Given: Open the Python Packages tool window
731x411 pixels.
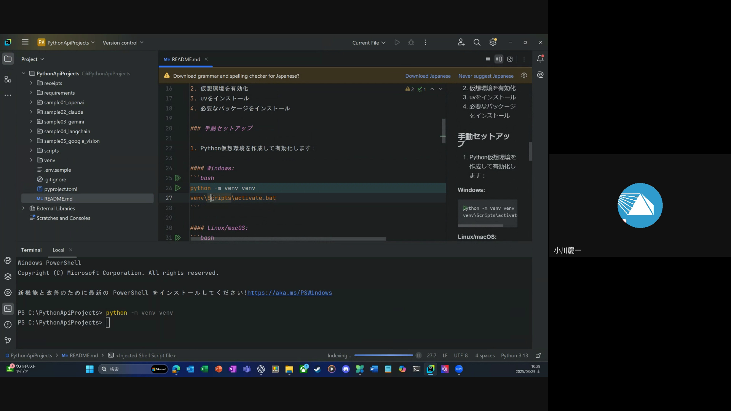Looking at the screenshot, I should [8, 277].
